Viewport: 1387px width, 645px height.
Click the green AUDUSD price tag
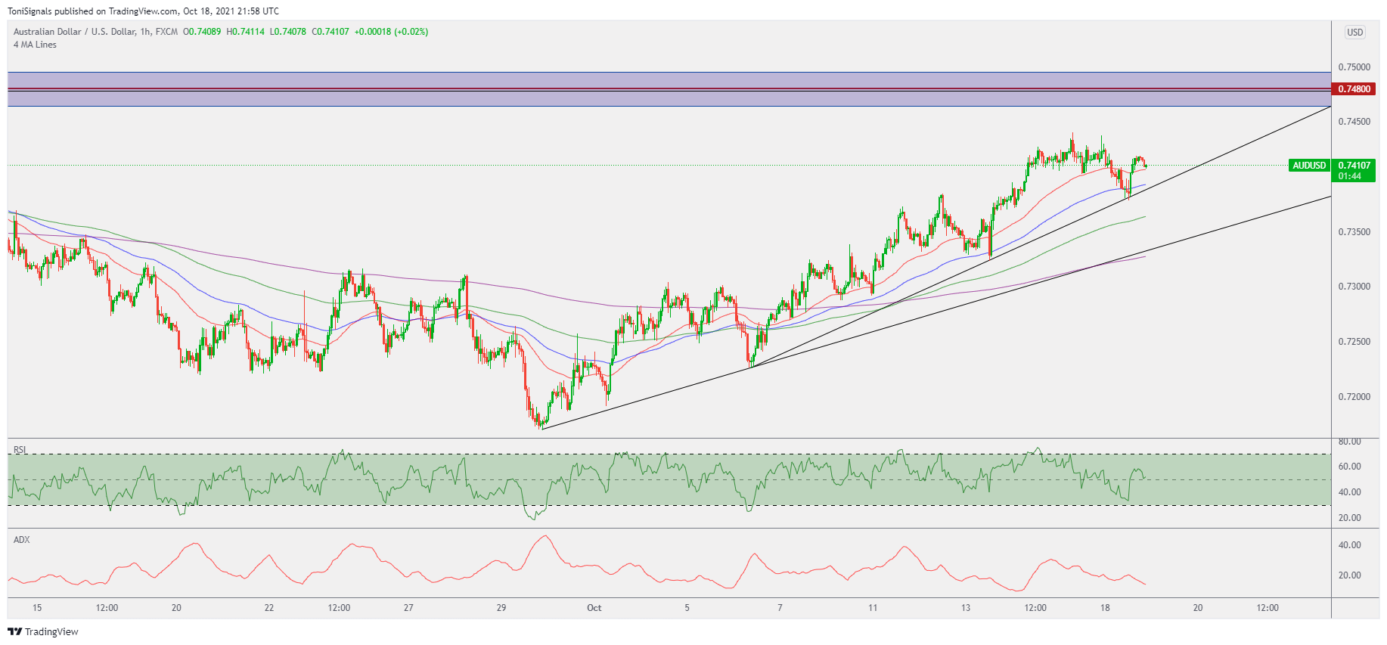tap(1309, 166)
